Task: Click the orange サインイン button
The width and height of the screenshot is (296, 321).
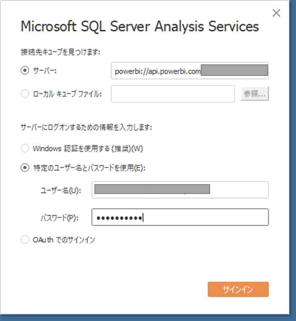Action: pos(238,289)
